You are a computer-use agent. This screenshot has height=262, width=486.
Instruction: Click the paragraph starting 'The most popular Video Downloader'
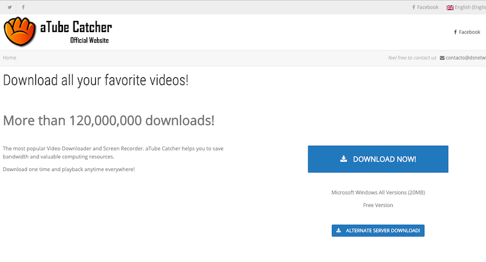coord(113,153)
